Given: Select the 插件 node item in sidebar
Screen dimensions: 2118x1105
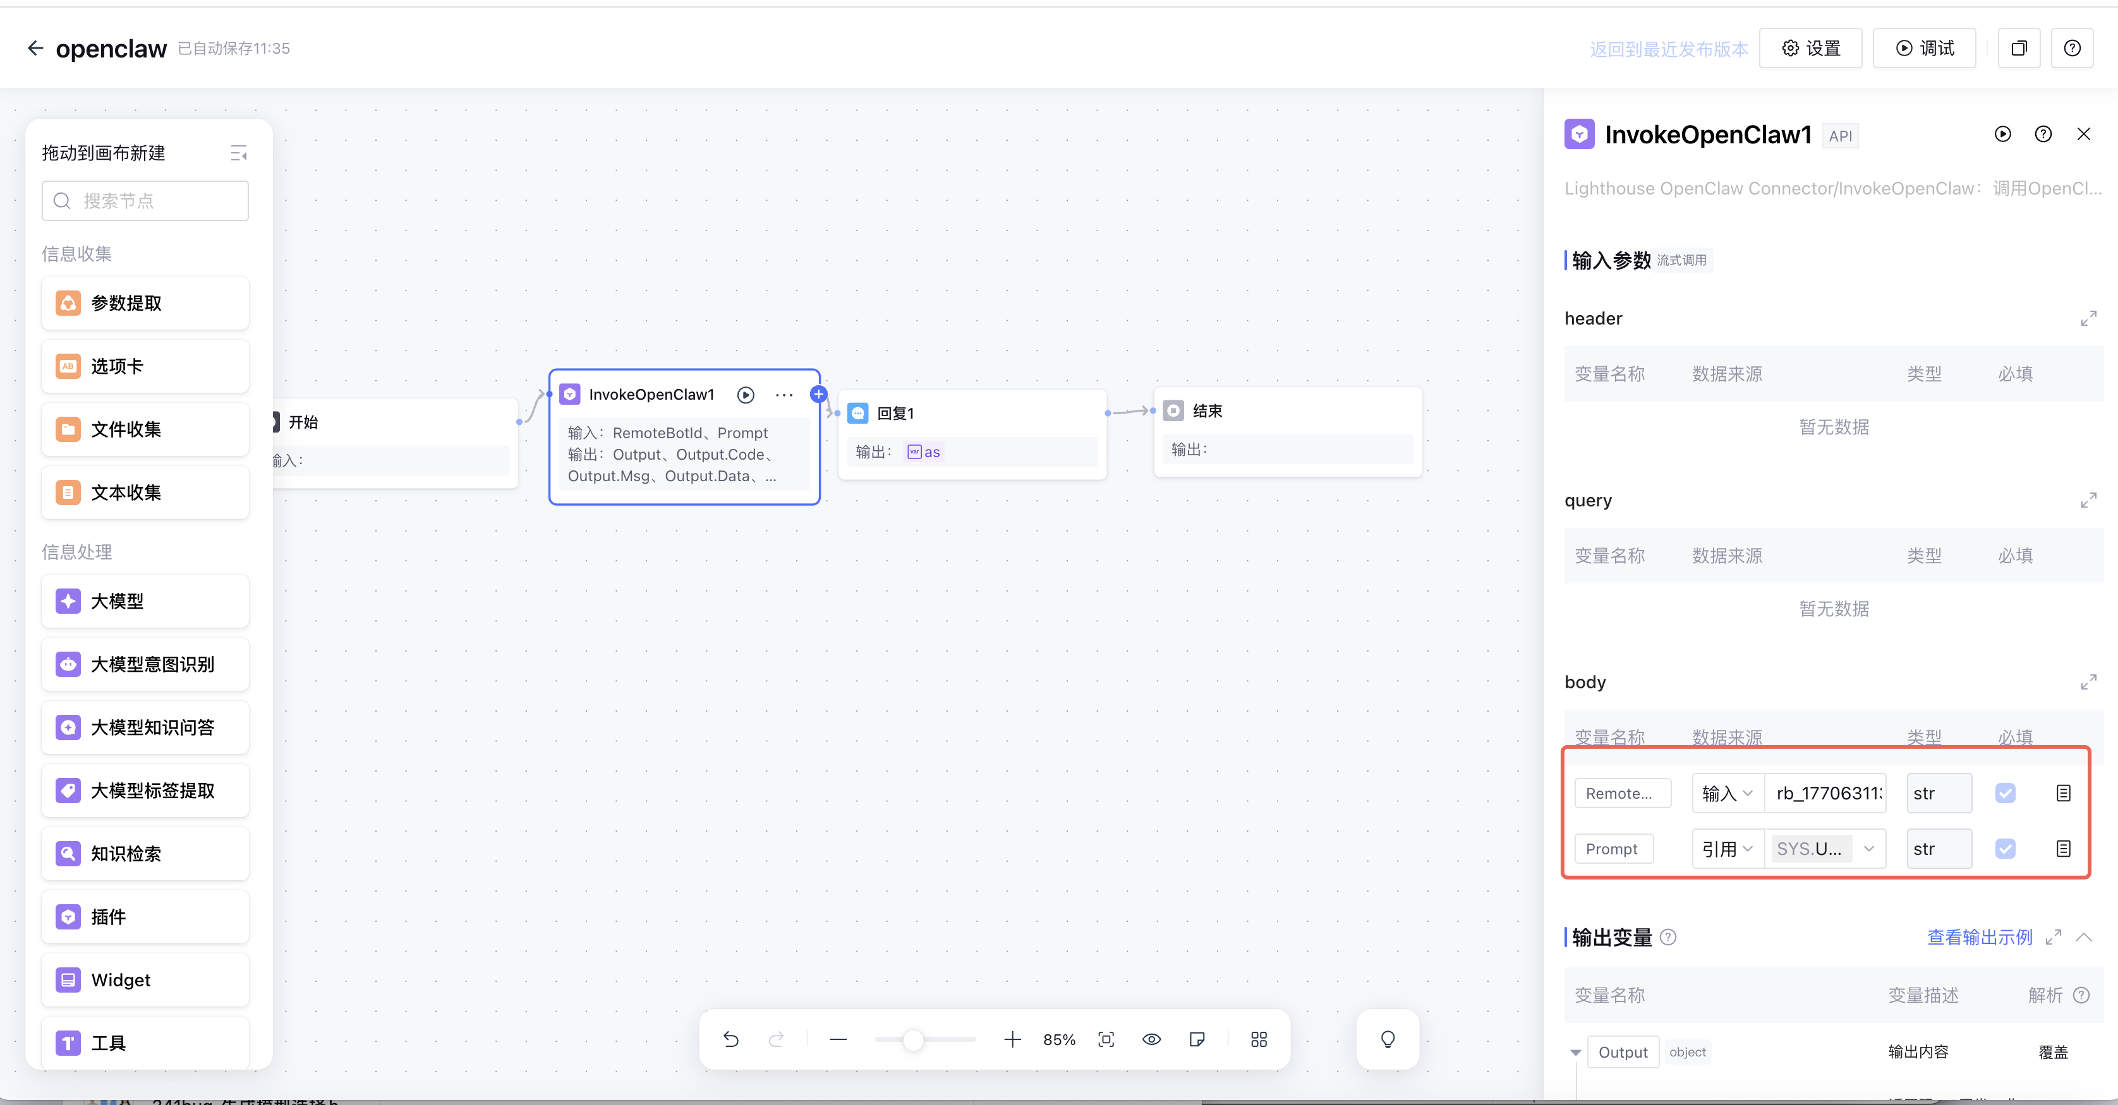Looking at the screenshot, I should [x=145, y=917].
